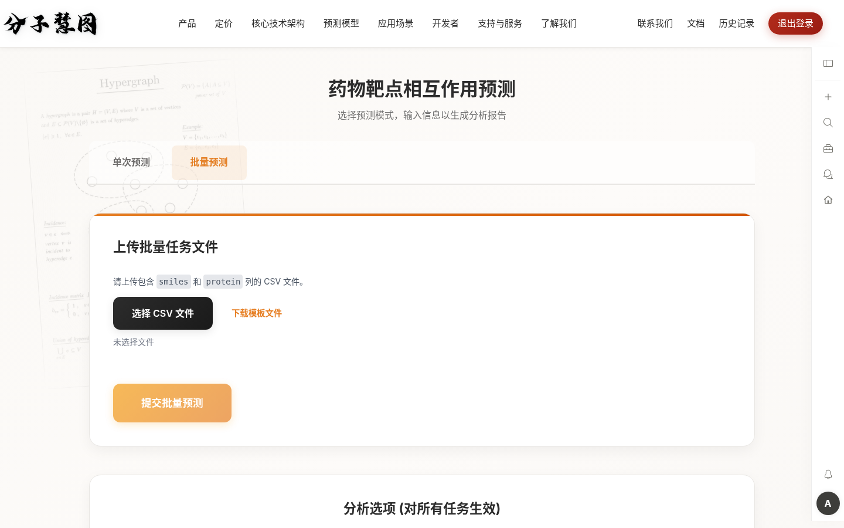Click the 选择 CSV 文件 button

pos(163,313)
